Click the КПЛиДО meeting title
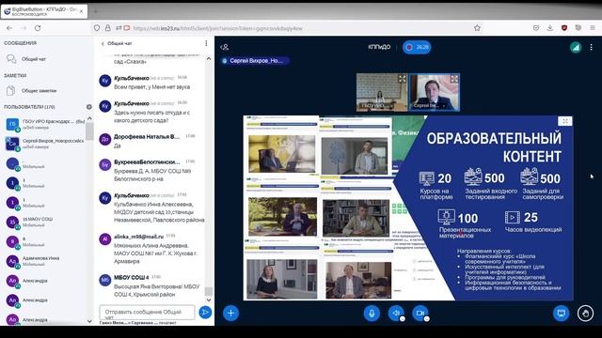Viewport: 602px width, 338px height. (379, 47)
